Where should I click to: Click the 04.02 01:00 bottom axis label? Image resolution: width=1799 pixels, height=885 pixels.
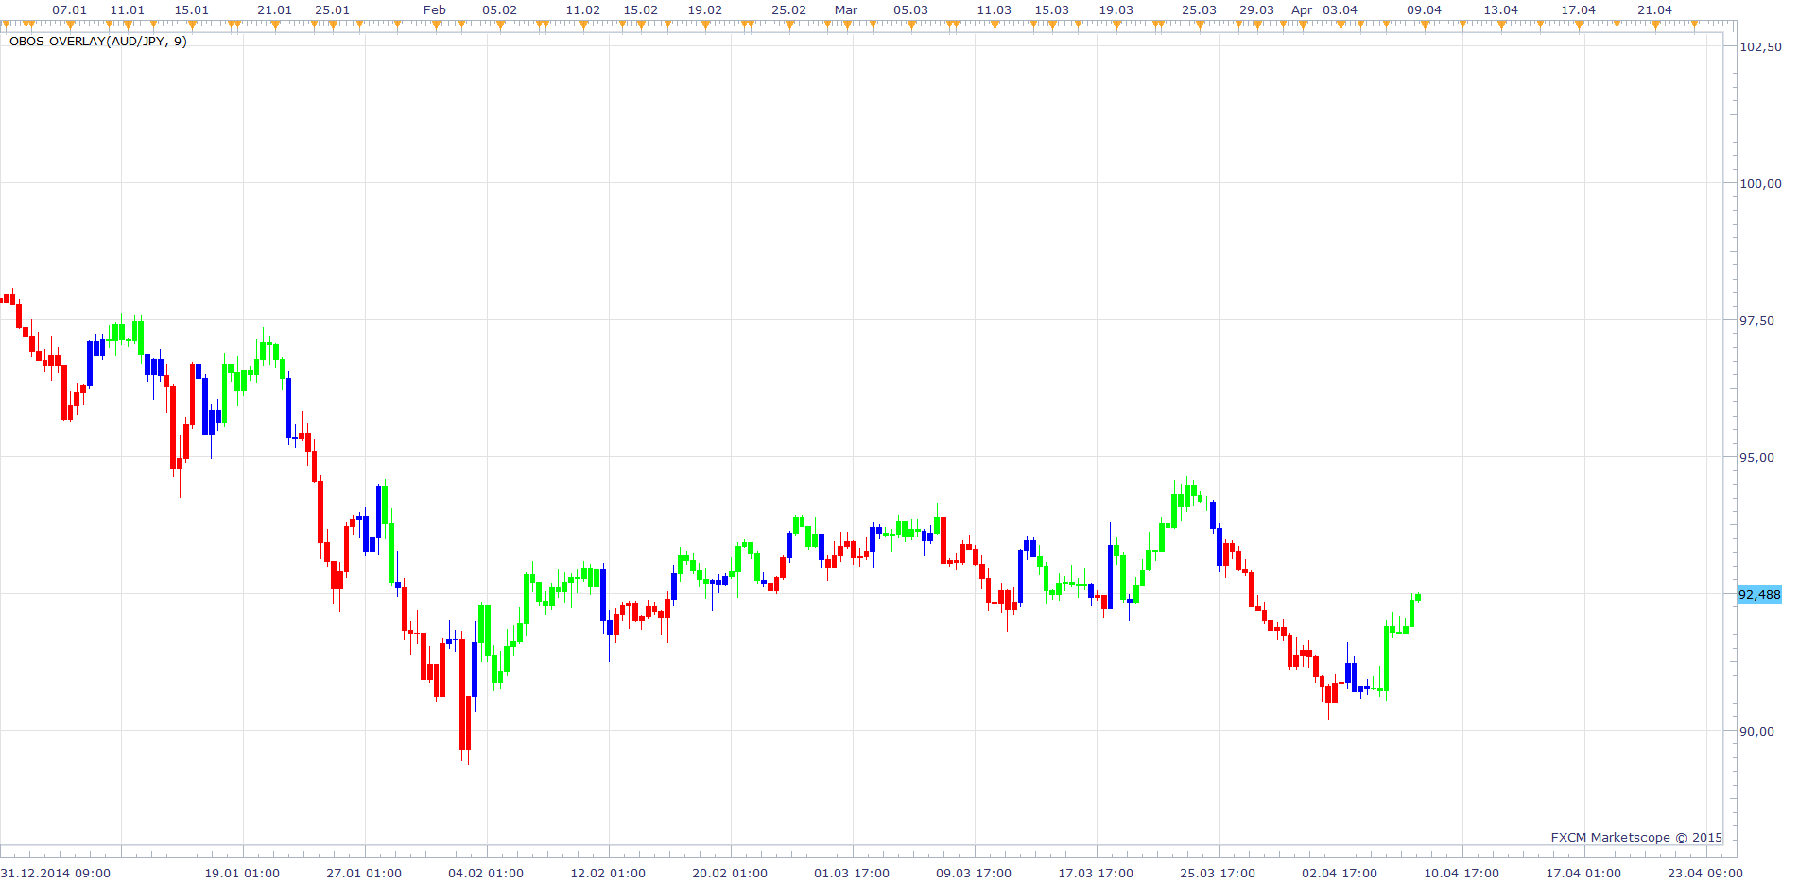click(x=487, y=873)
